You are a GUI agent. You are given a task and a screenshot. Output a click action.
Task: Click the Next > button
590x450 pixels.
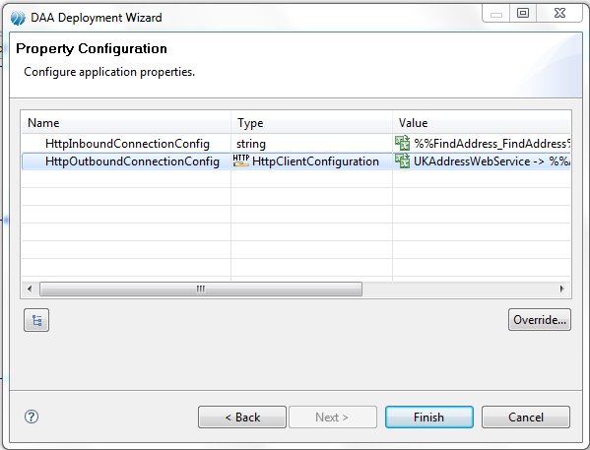point(333,417)
